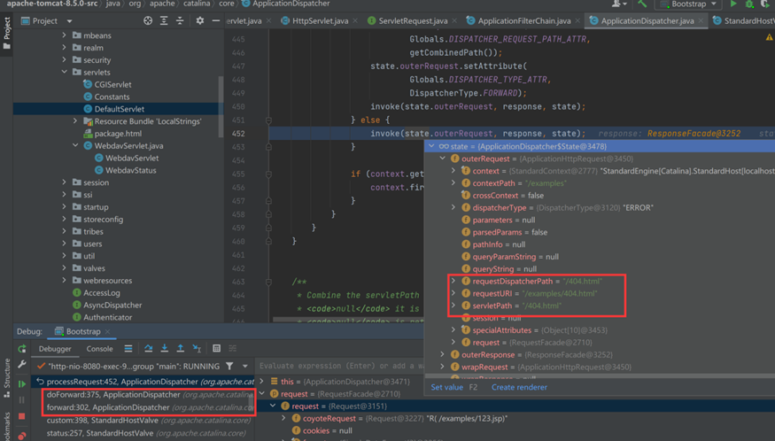
Task: Click the Evaluate expression input field
Action: tap(341, 366)
